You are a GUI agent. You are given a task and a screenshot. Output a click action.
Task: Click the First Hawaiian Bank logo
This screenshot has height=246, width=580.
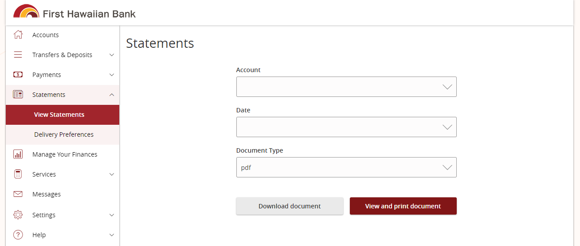pyautogui.click(x=74, y=12)
